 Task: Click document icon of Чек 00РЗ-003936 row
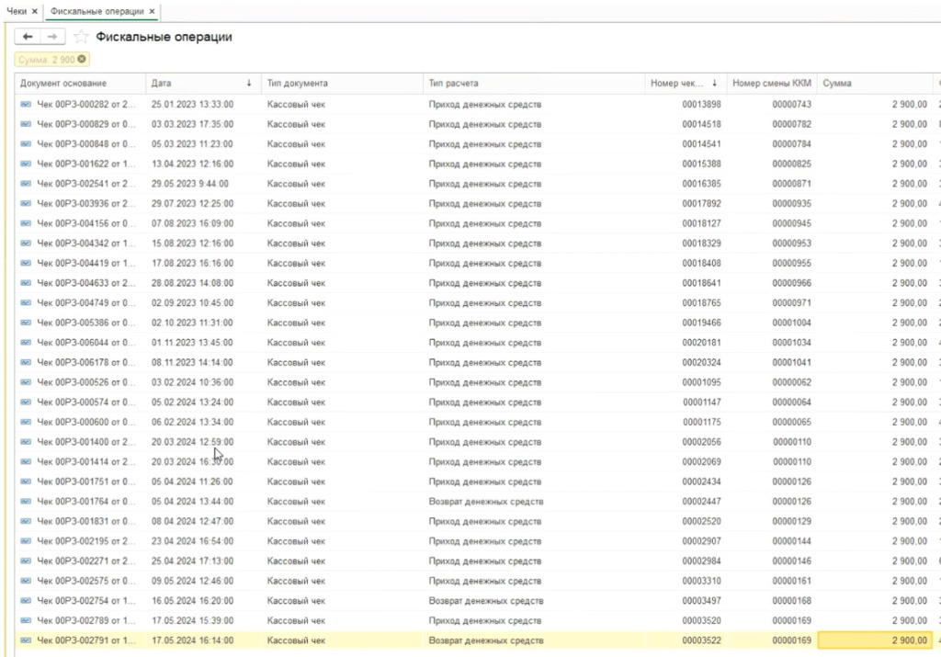tap(26, 203)
